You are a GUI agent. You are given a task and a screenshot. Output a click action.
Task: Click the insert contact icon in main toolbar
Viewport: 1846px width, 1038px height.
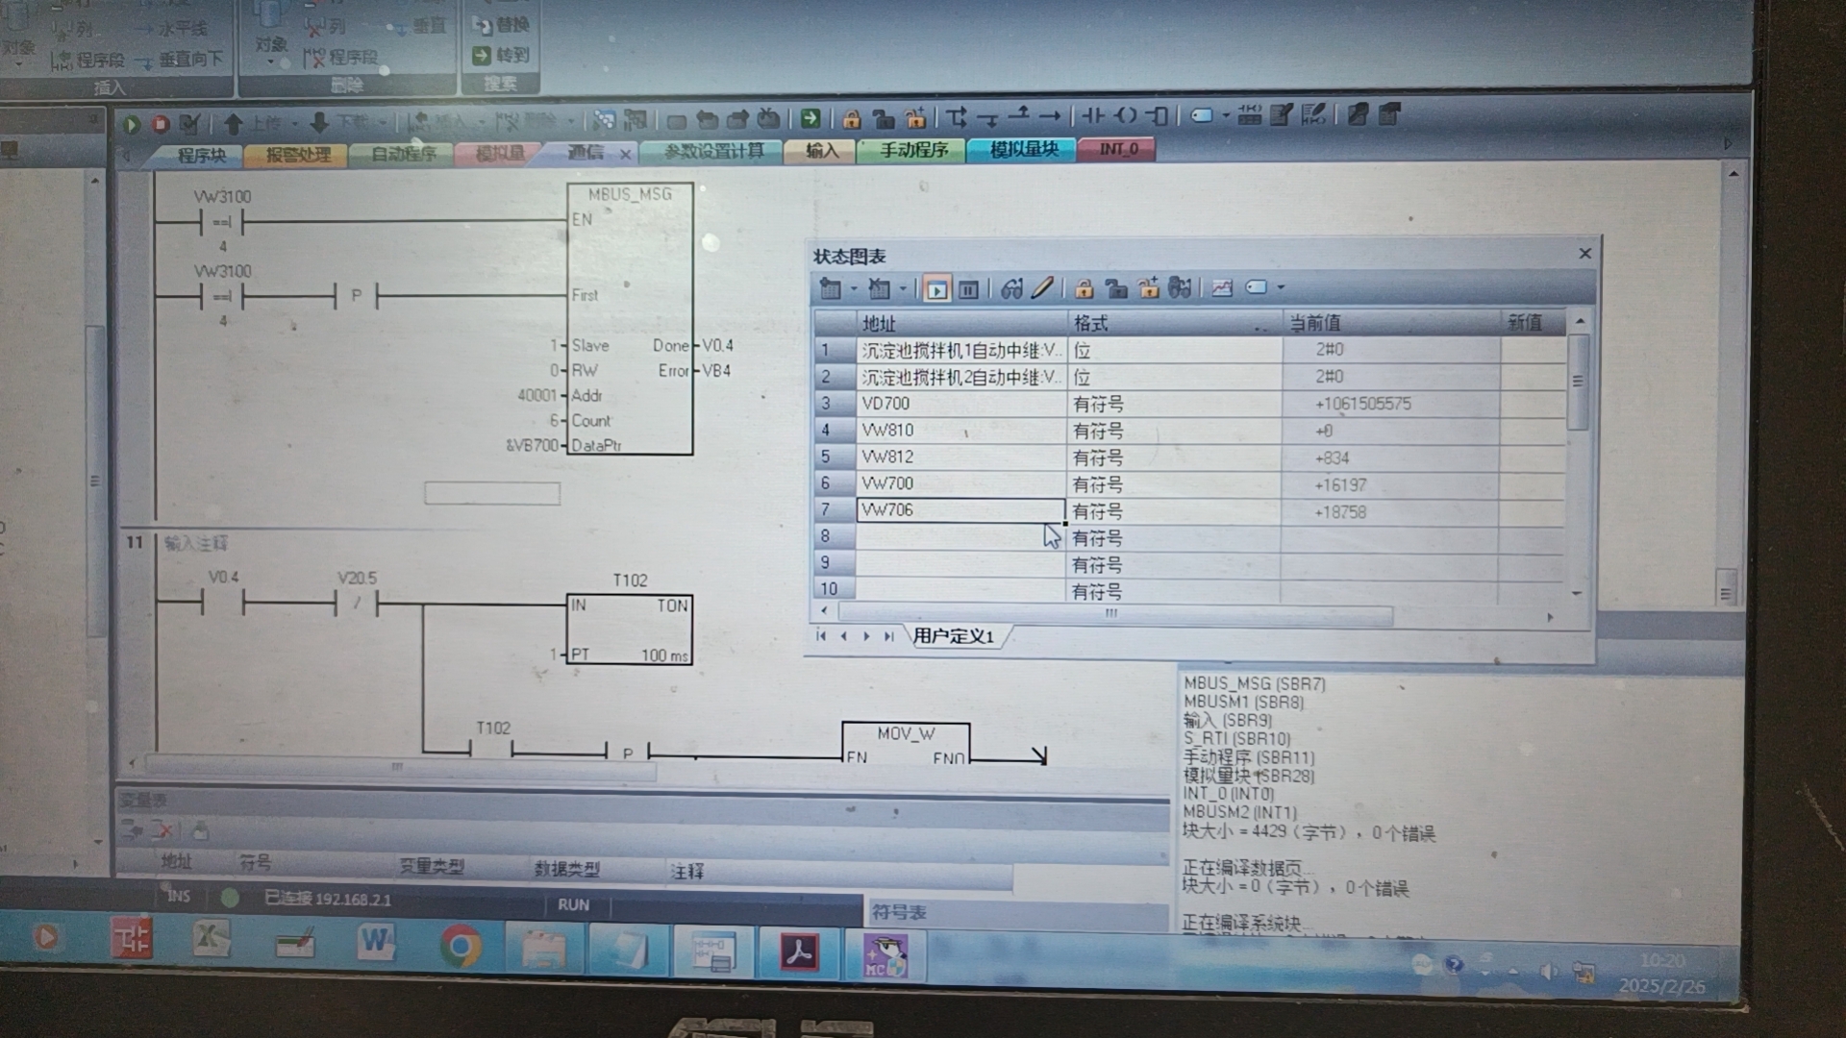[1093, 116]
